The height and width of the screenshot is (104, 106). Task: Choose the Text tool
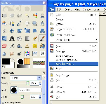(12, 38)
